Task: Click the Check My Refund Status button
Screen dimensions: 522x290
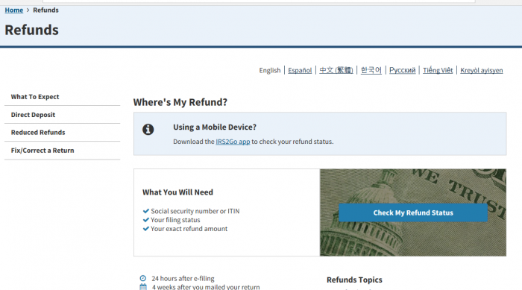Action: coord(413,212)
